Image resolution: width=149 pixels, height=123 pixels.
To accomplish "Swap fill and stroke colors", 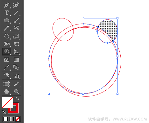I will pyautogui.click(x=18, y=99).
